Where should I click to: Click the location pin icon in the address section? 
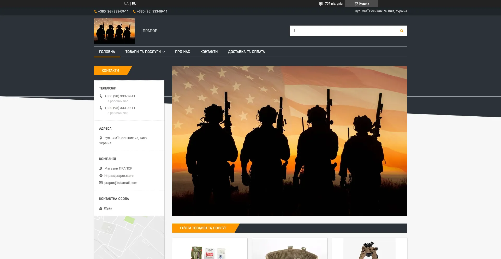click(101, 138)
